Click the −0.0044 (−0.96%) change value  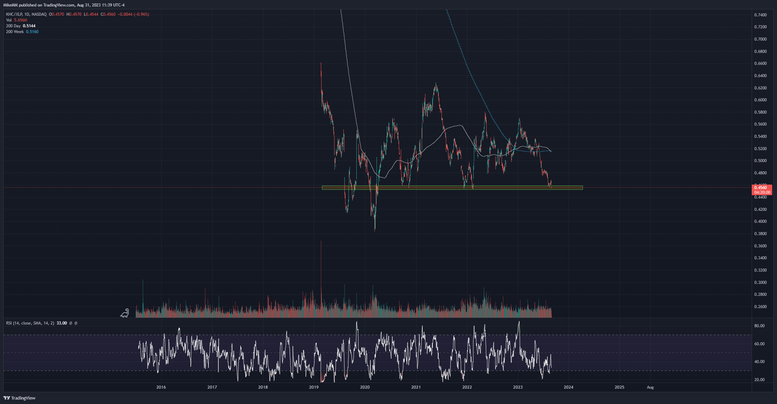point(134,14)
